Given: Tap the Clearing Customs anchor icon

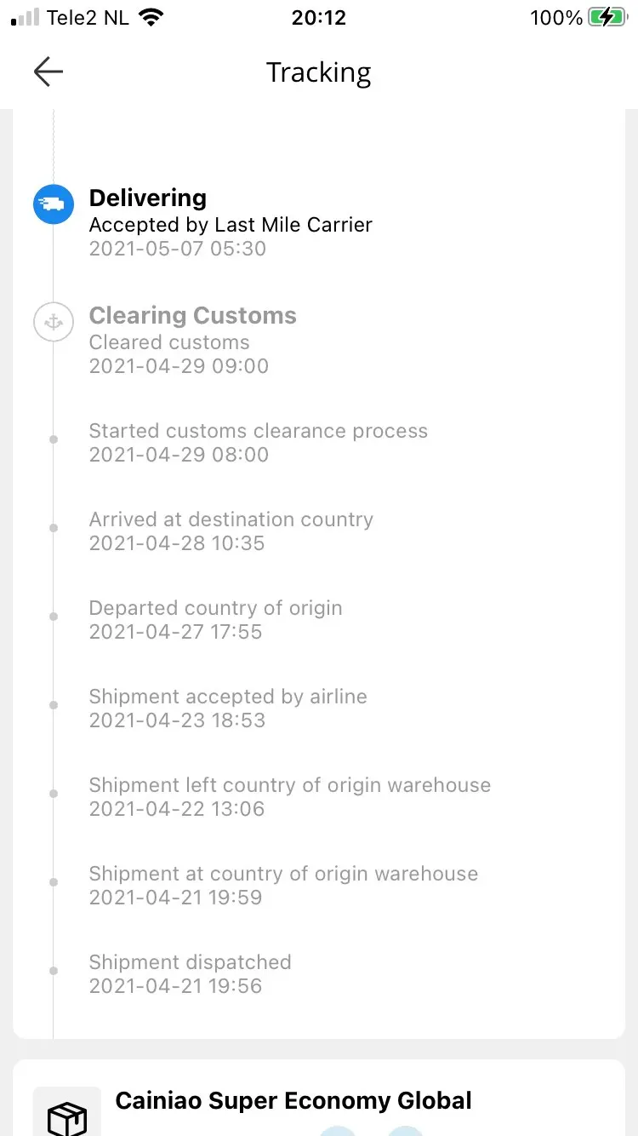Looking at the screenshot, I should pyautogui.click(x=54, y=323).
